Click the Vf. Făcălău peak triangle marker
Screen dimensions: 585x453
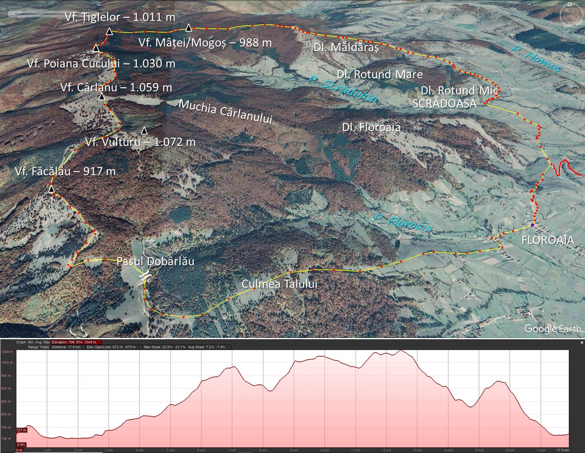51,189
